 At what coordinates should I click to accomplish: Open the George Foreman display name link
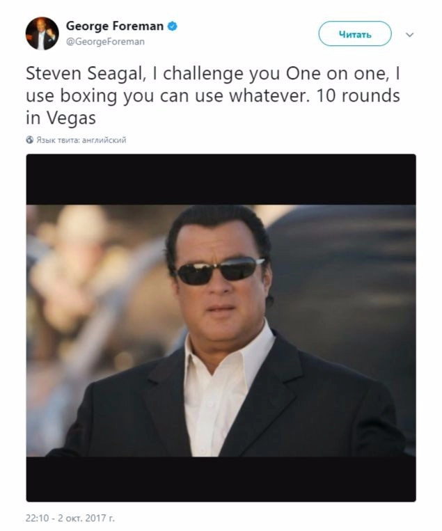pos(114,26)
